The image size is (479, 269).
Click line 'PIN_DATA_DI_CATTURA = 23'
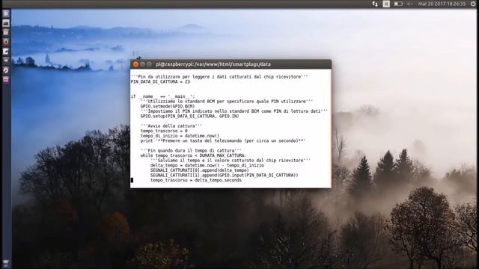pos(160,81)
